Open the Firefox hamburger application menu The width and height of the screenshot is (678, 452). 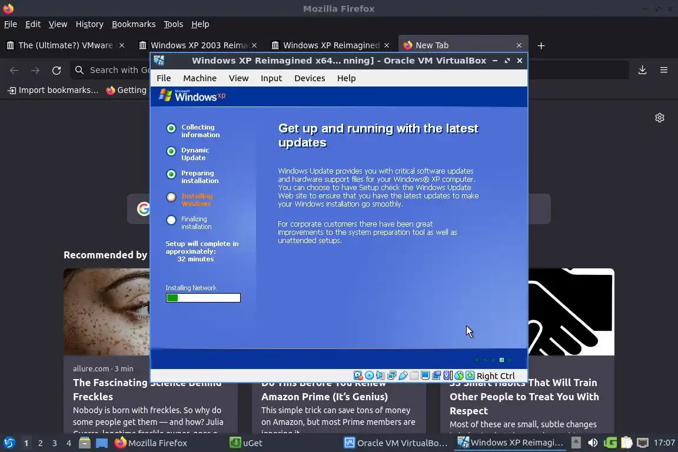[664, 70]
